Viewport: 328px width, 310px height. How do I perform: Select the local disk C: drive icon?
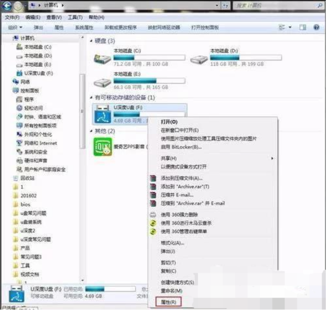[103, 58]
